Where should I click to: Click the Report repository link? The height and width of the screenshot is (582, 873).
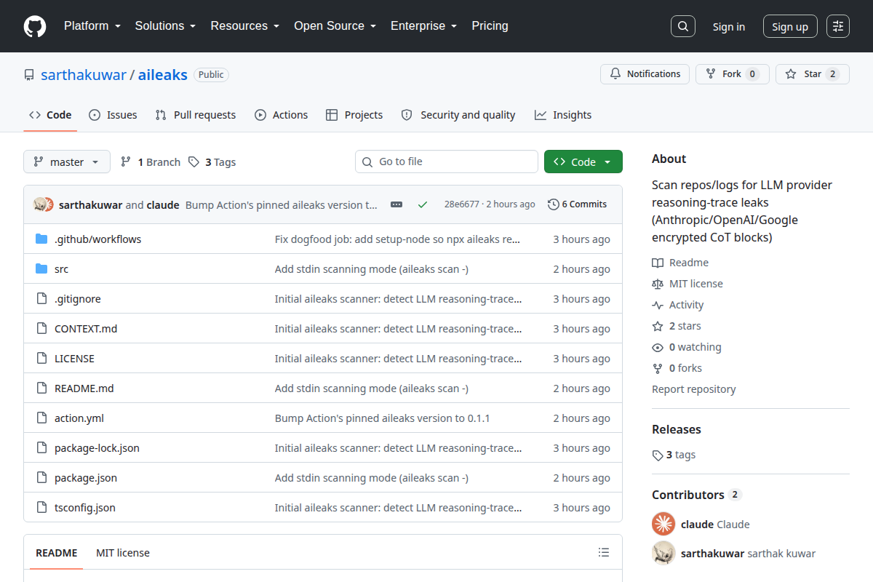pos(694,389)
